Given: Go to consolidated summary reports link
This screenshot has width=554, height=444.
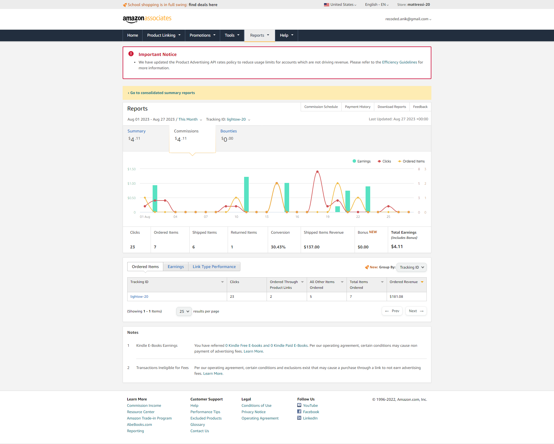Looking at the screenshot, I should [x=161, y=93].
